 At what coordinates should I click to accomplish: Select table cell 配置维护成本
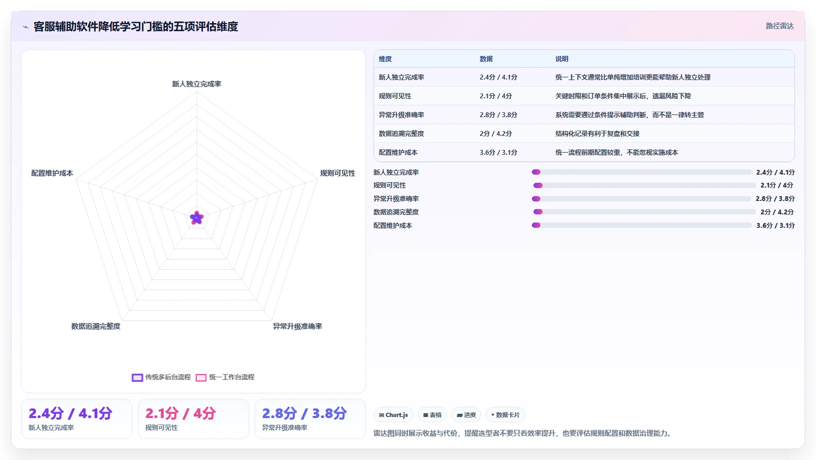pyautogui.click(x=398, y=153)
